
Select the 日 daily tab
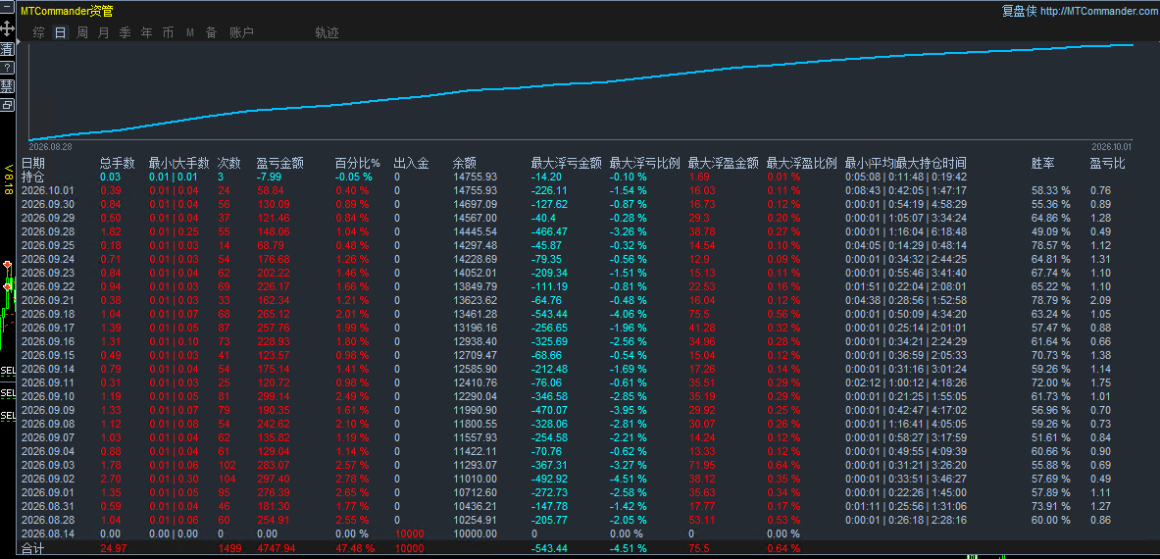pos(61,32)
